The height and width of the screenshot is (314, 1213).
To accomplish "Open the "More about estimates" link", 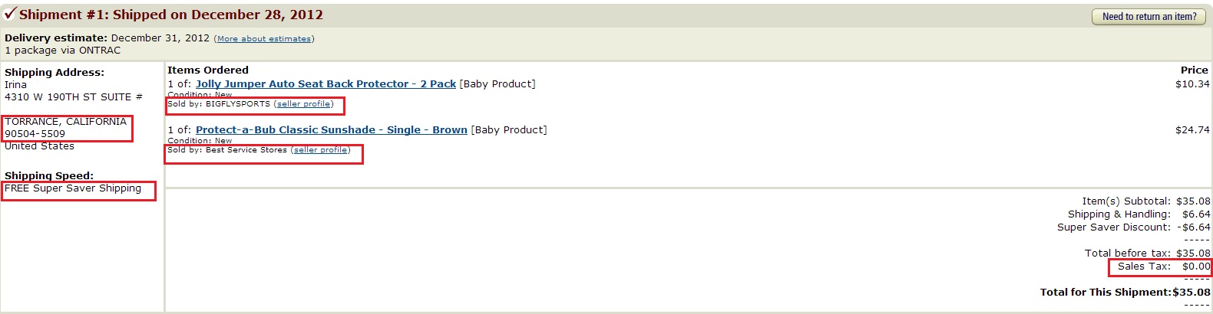I will 263,38.
